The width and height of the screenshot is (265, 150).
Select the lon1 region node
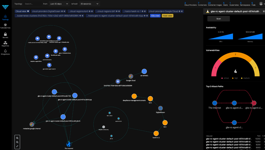tap(150, 98)
